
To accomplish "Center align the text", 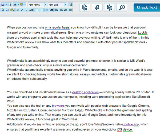I will tap(61, 10).
